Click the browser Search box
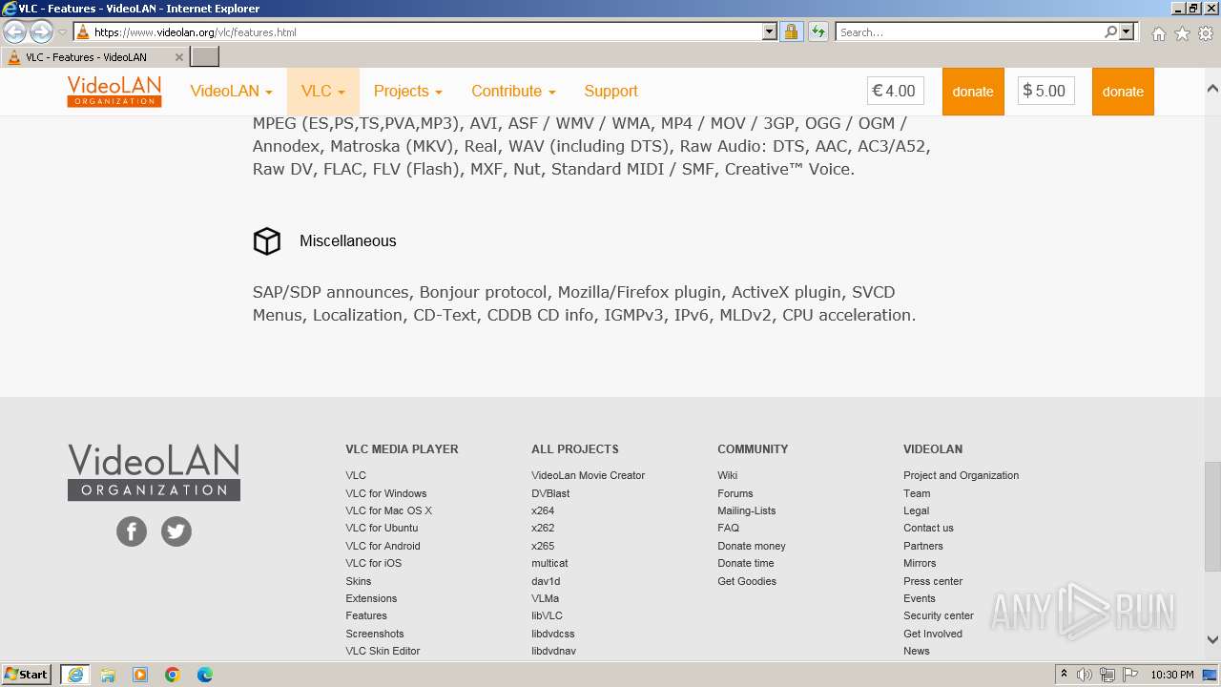 (x=969, y=31)
